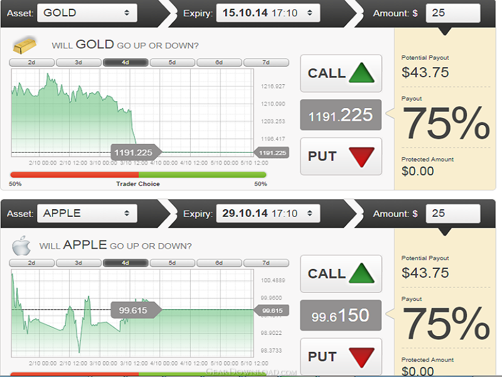This screenshot has height=377, width=502.
Task: Click the large 1191.225 price box beside the gold chart
Action: (341, 115)
